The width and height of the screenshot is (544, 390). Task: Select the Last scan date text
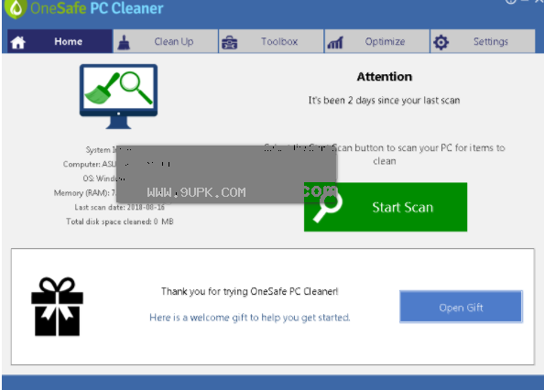pyautogui.click(x=119, y=207)
